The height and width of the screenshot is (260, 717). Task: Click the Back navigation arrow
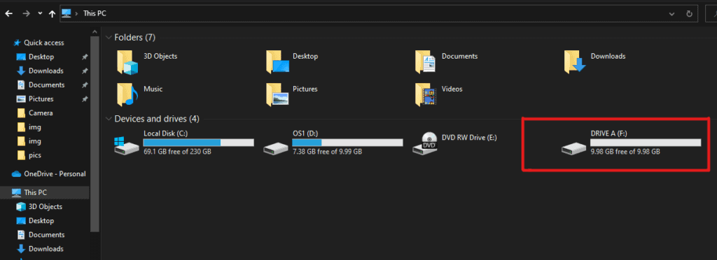point(8,14)
